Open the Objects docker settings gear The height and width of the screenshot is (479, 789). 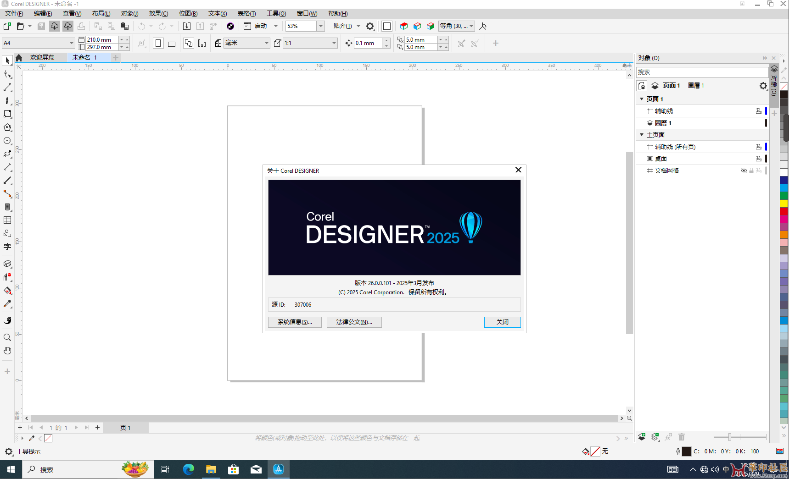pos(763,86)
